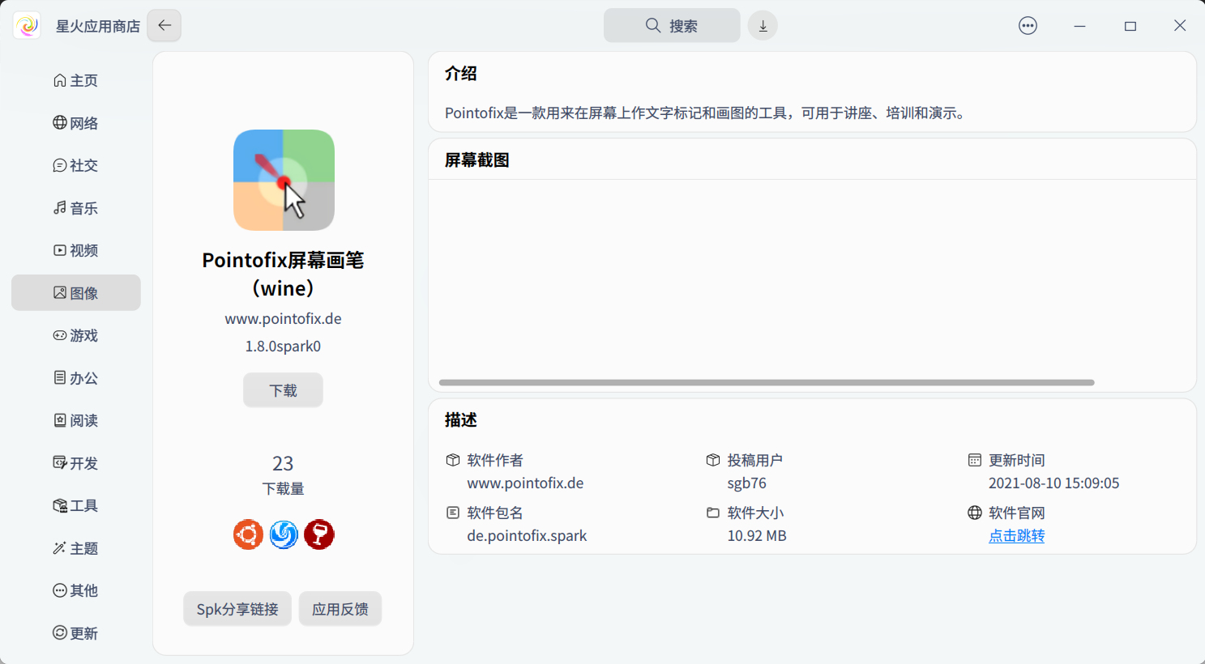
Task: Open the more options menu
Action: tap(1028, 25)
